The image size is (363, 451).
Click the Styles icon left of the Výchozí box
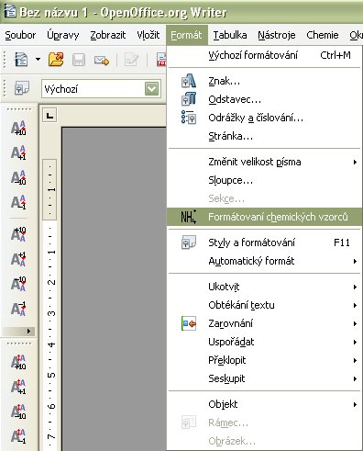point(22,89)
